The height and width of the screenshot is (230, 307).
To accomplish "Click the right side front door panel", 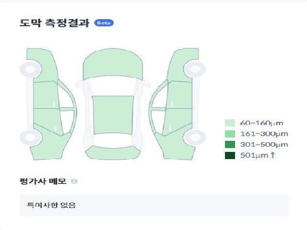I will [179, 95].
